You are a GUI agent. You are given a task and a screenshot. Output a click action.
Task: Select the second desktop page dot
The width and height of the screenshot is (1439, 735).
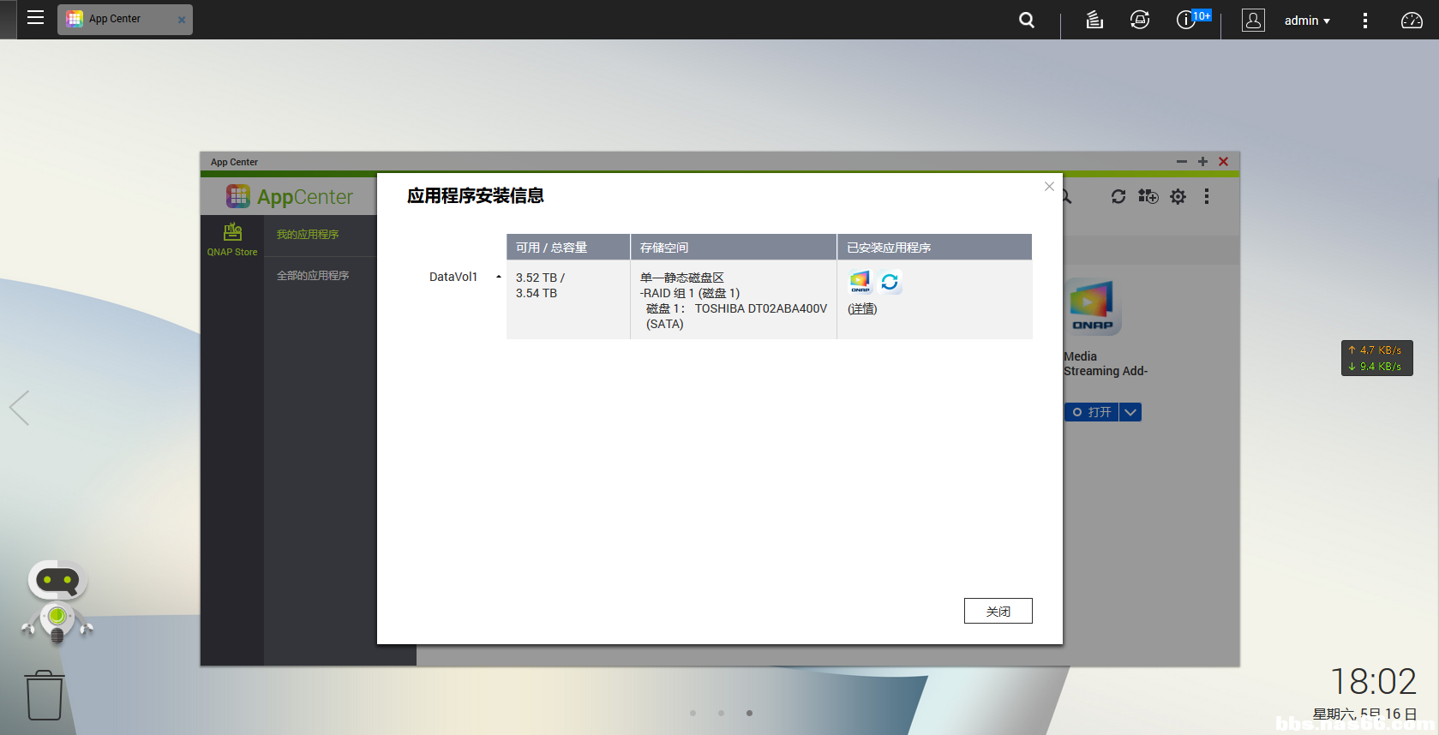click(721, 713)
